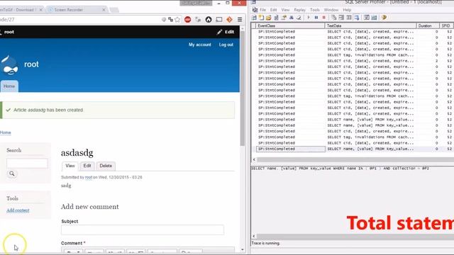
Task: Click the EventClass column header
Action: click(290, 25)
